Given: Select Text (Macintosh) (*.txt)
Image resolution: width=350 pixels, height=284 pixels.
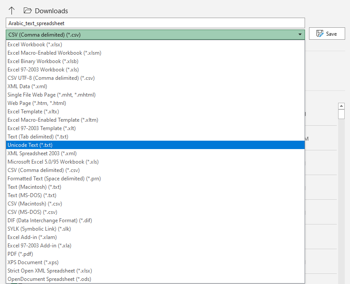Looking at the screenshot, I should [155, 187].
